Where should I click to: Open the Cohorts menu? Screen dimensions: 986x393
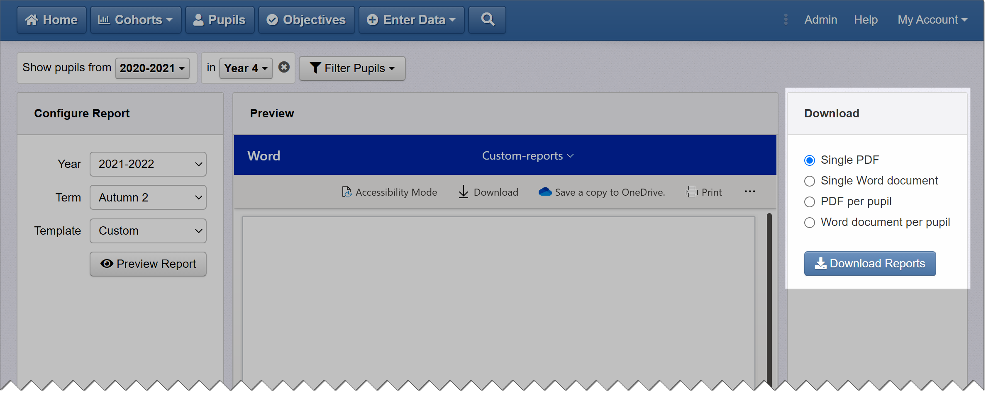(x=136, y=20)
